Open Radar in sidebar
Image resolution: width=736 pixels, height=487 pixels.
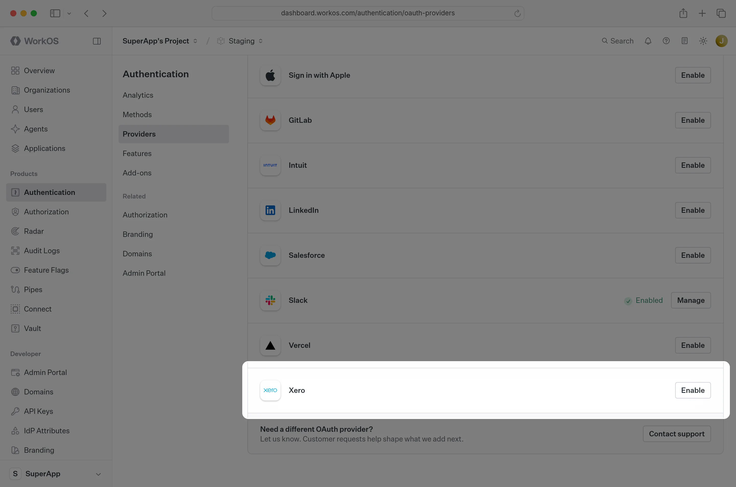pyautogui.click(x=56, y=231)
